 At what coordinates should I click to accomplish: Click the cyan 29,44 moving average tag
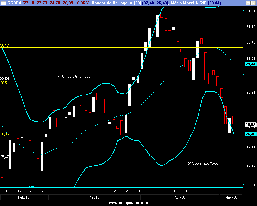pyautogui.click(x=250, y=64)
